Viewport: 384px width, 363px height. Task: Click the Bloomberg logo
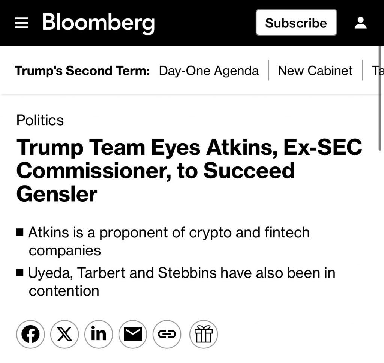pos(98,22)
